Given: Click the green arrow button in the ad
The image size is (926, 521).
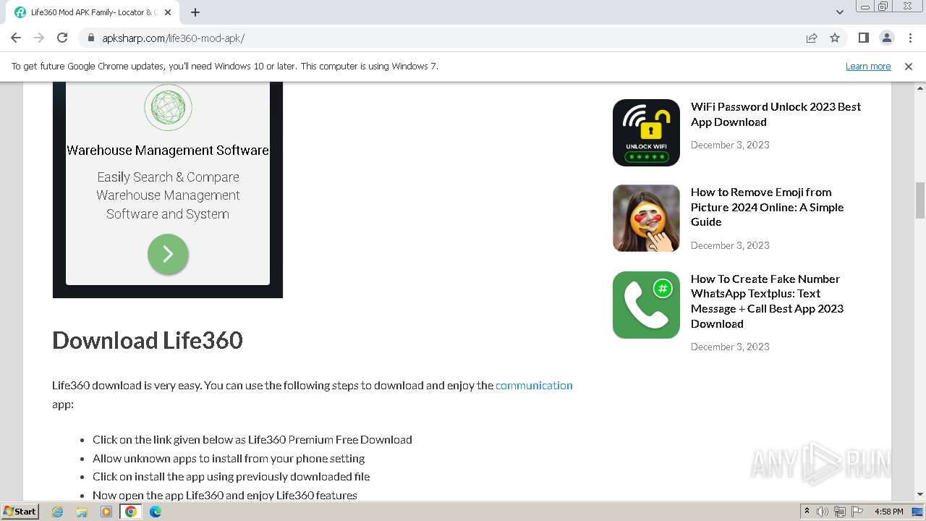Looking at the screenshot, I should pyautogui.click(x=168, y=254).
